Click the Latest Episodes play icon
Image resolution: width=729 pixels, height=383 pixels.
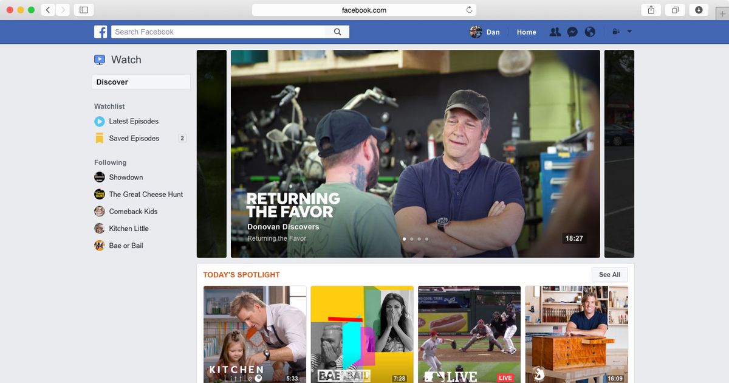coord(100,121)
